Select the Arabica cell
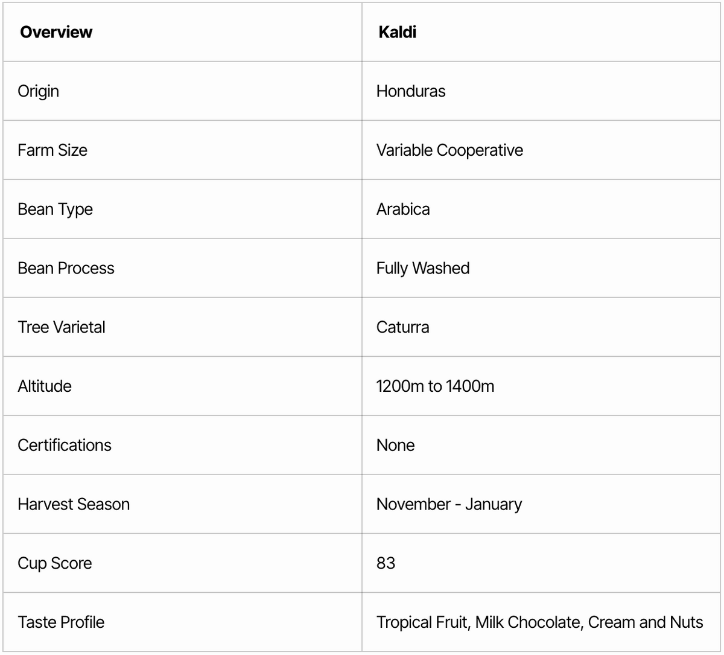 (403, 209)
